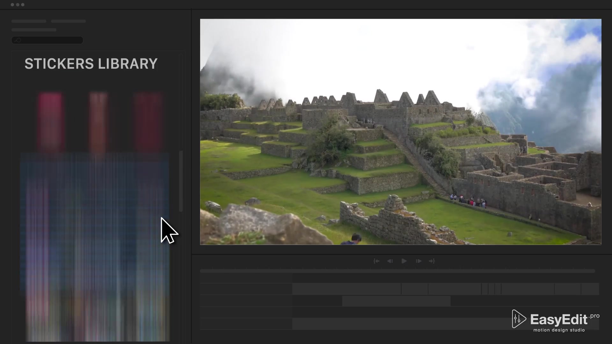Click the search field in library panel
Image resolution: width=612 pixels, height=344 pixels.
click(47, 40)
